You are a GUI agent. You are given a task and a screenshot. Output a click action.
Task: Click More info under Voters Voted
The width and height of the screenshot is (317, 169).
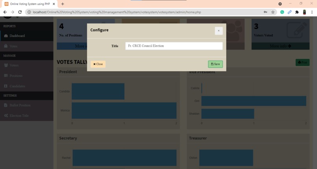280,46
